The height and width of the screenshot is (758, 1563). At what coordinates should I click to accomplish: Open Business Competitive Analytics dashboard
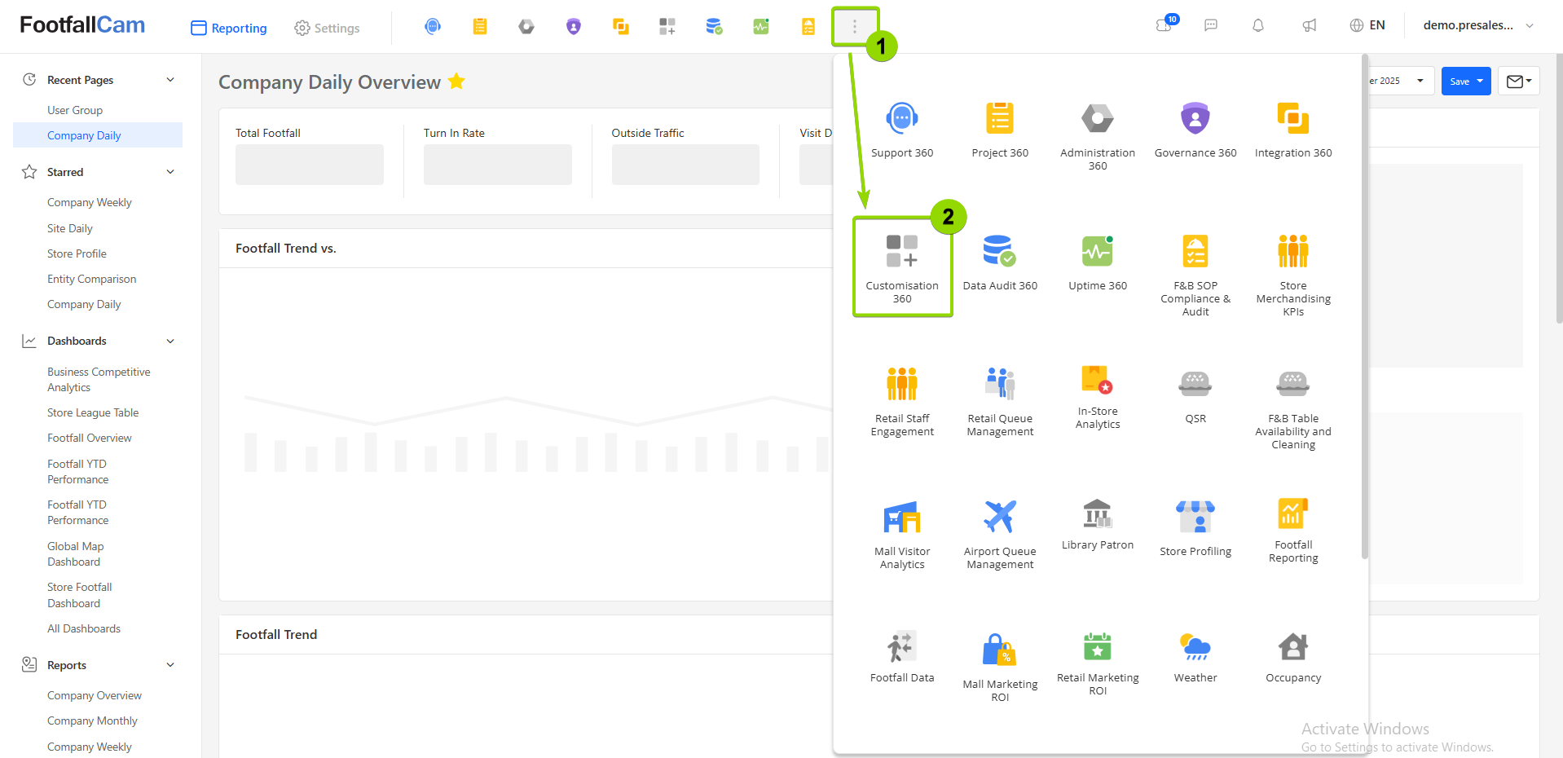[99, 380]
